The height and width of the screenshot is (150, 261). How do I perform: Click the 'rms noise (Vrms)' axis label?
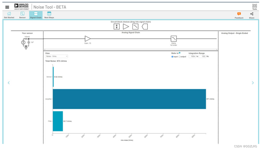point(127,140)
